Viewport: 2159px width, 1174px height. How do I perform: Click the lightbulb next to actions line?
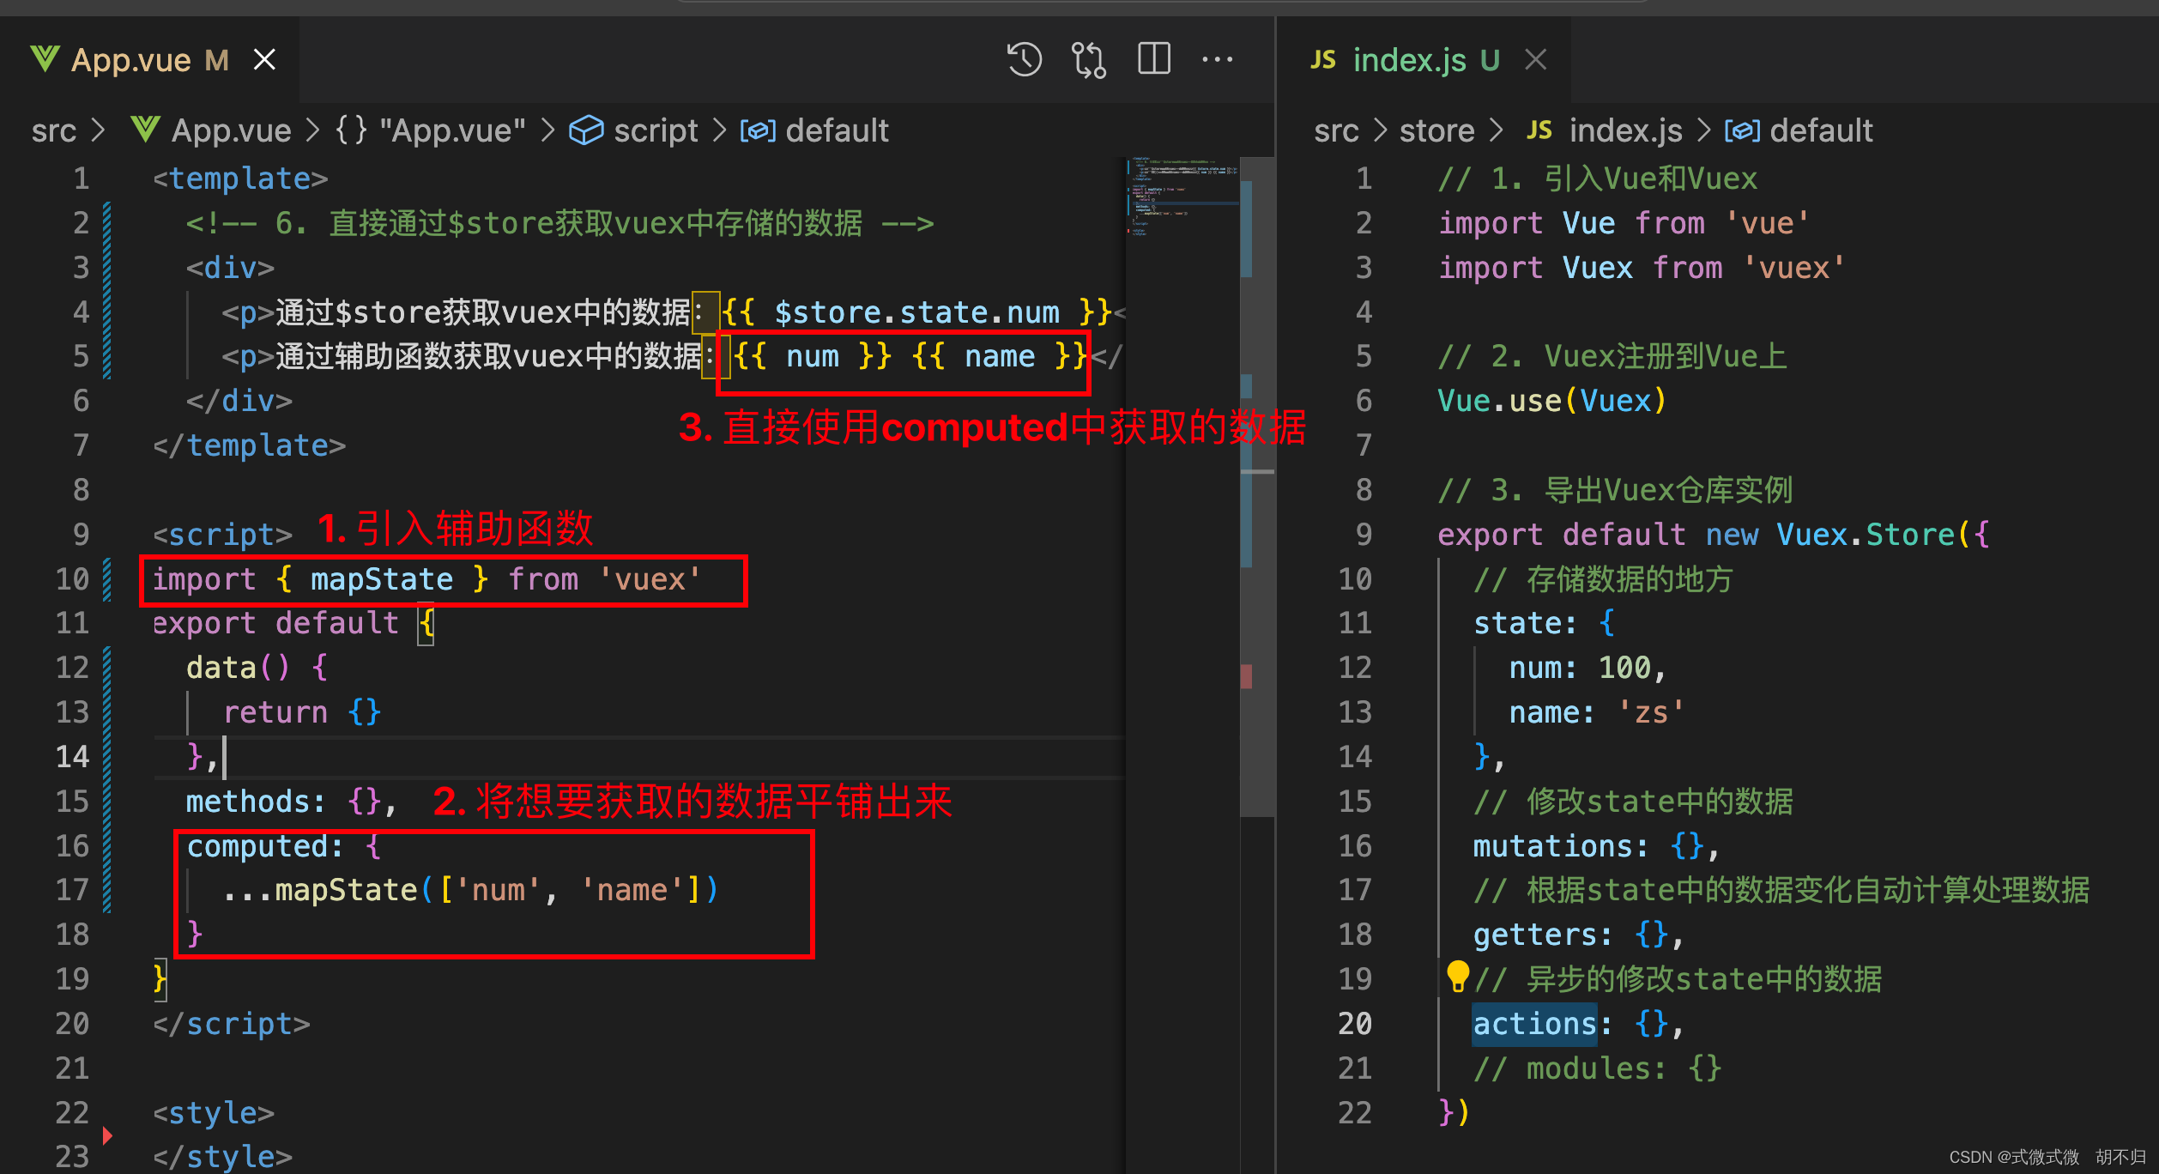1459,977
